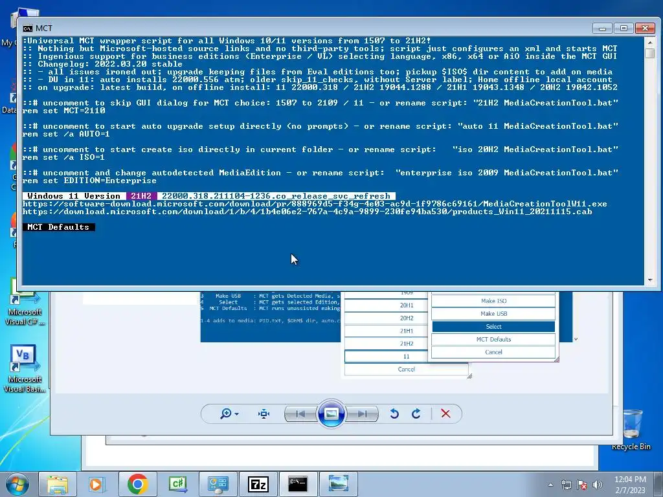Click the MCT console scrollbar up arrow
This screenshot has height=497, width=663.
coord(650,43)
